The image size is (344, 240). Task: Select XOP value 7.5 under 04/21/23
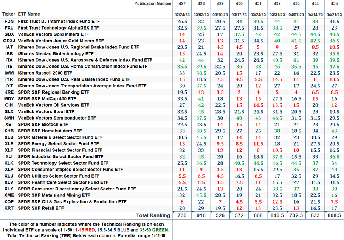(x=334, y=202)
